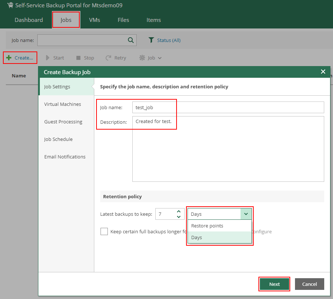Image resolution: width=333 pixels, height=299 pixels.
Task: Click the Retry arrow icon
Action: click(108, 58)
